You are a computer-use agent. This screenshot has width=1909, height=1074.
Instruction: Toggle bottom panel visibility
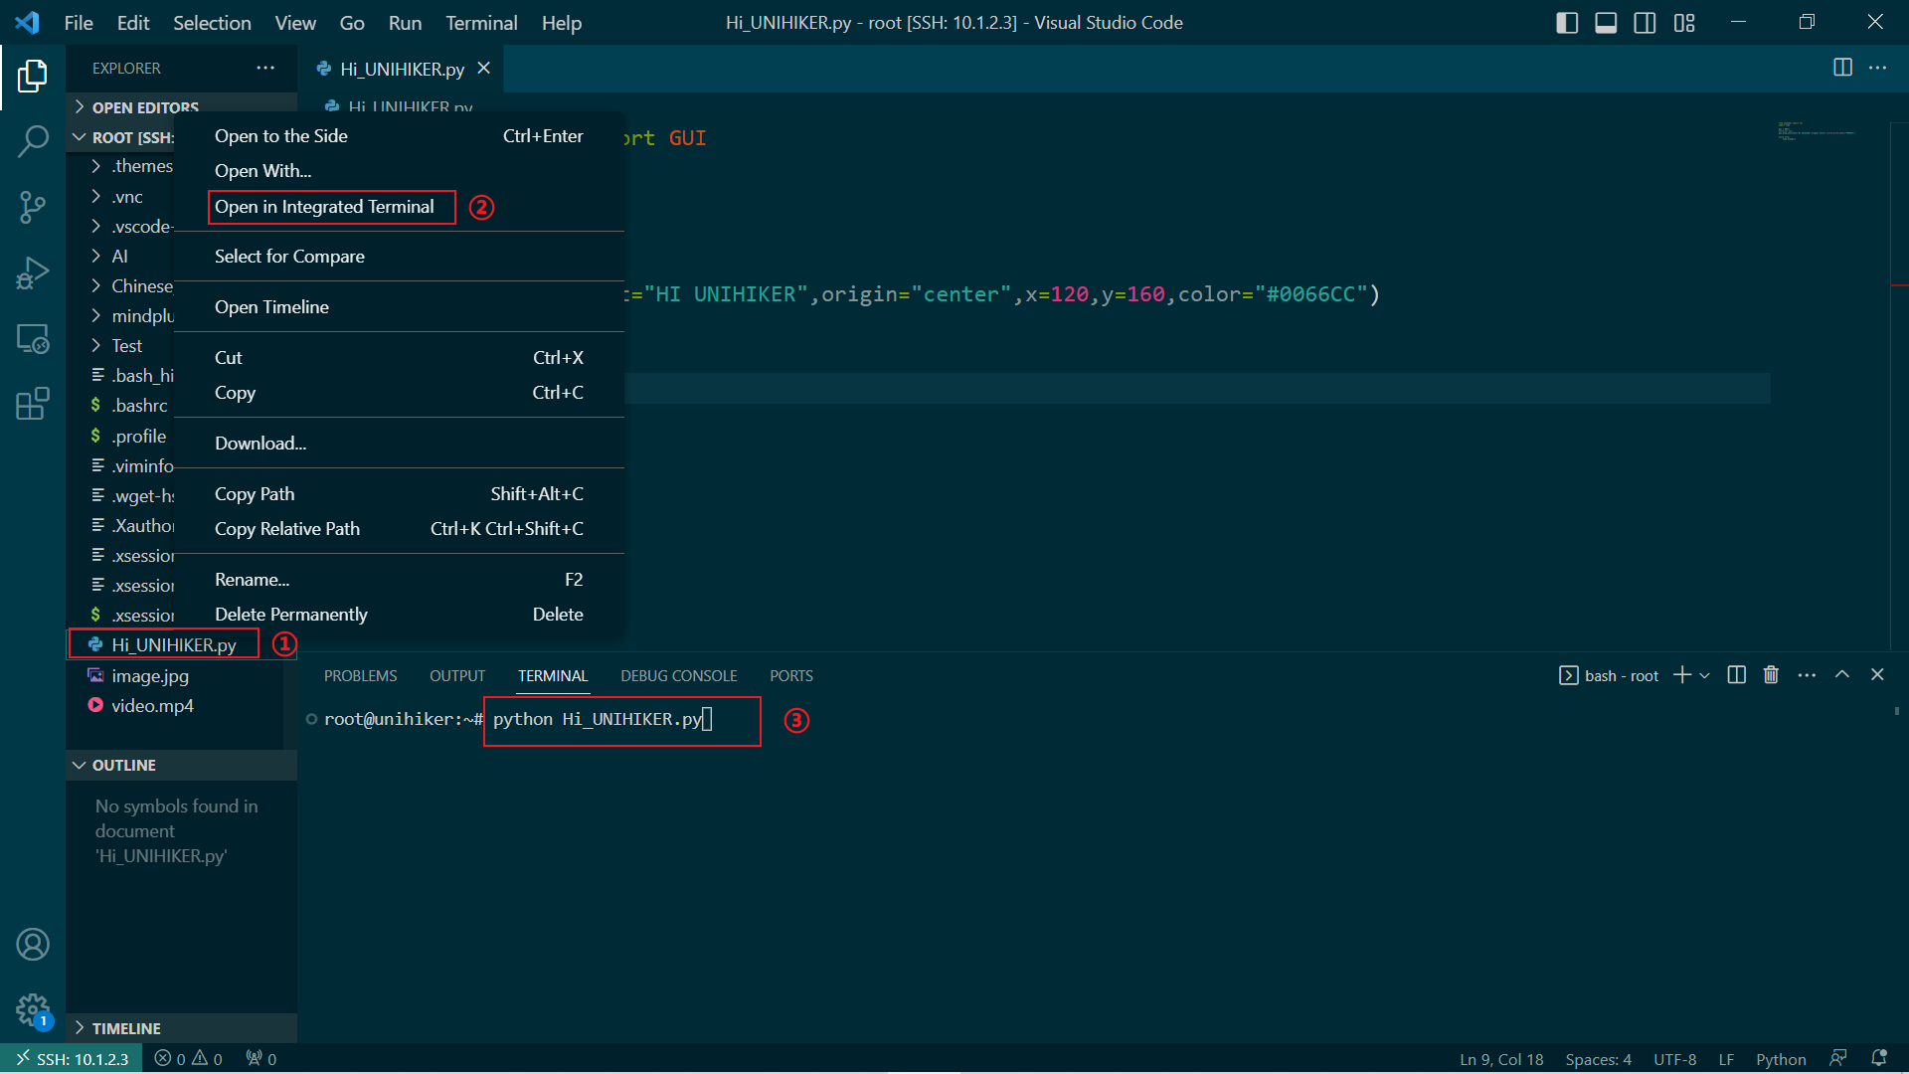tap(1606, 23)
